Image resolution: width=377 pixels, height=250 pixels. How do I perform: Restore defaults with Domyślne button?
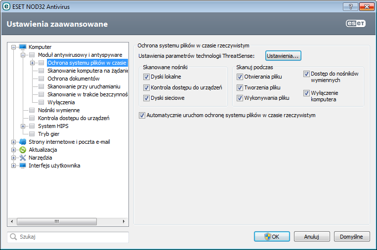[351, 237]
